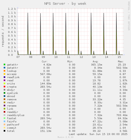Image resolution: width=131 pixels, height=140 pixels.
Task: Click the x-axis date label 15
Action: (119, 57)
